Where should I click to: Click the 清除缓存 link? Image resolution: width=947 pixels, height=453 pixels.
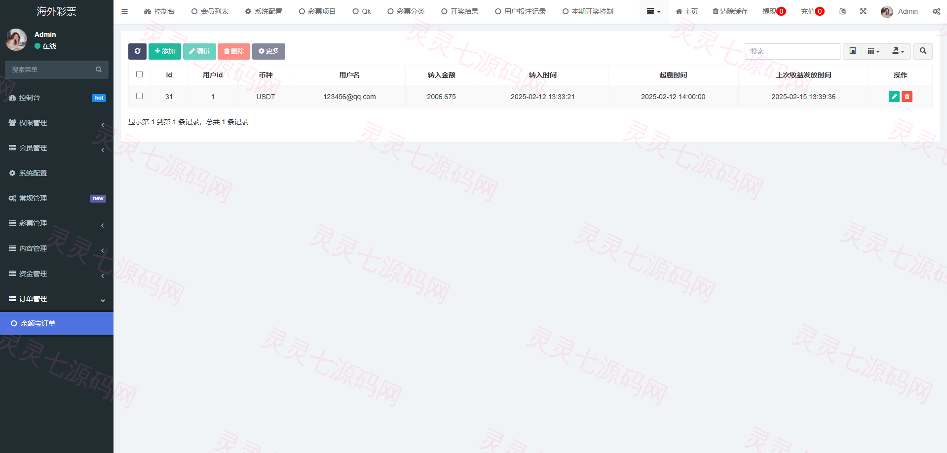(x=730, y=11)
